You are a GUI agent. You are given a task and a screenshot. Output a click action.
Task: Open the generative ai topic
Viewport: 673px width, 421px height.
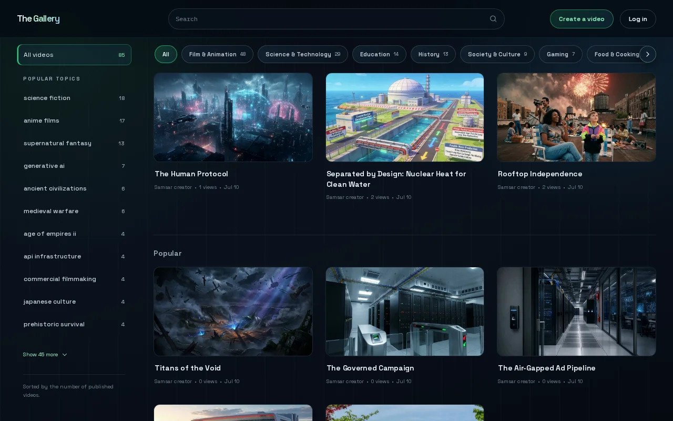coord(74,166)
